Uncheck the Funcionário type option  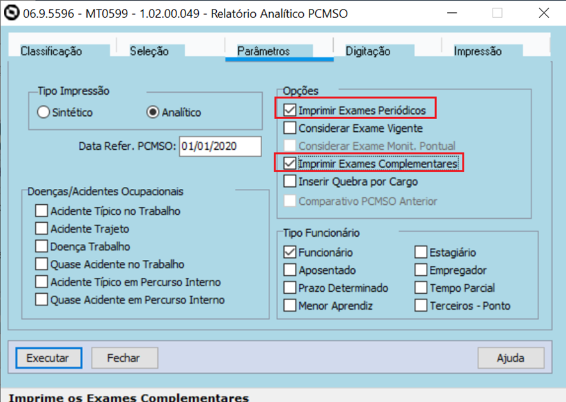[288, 252]
